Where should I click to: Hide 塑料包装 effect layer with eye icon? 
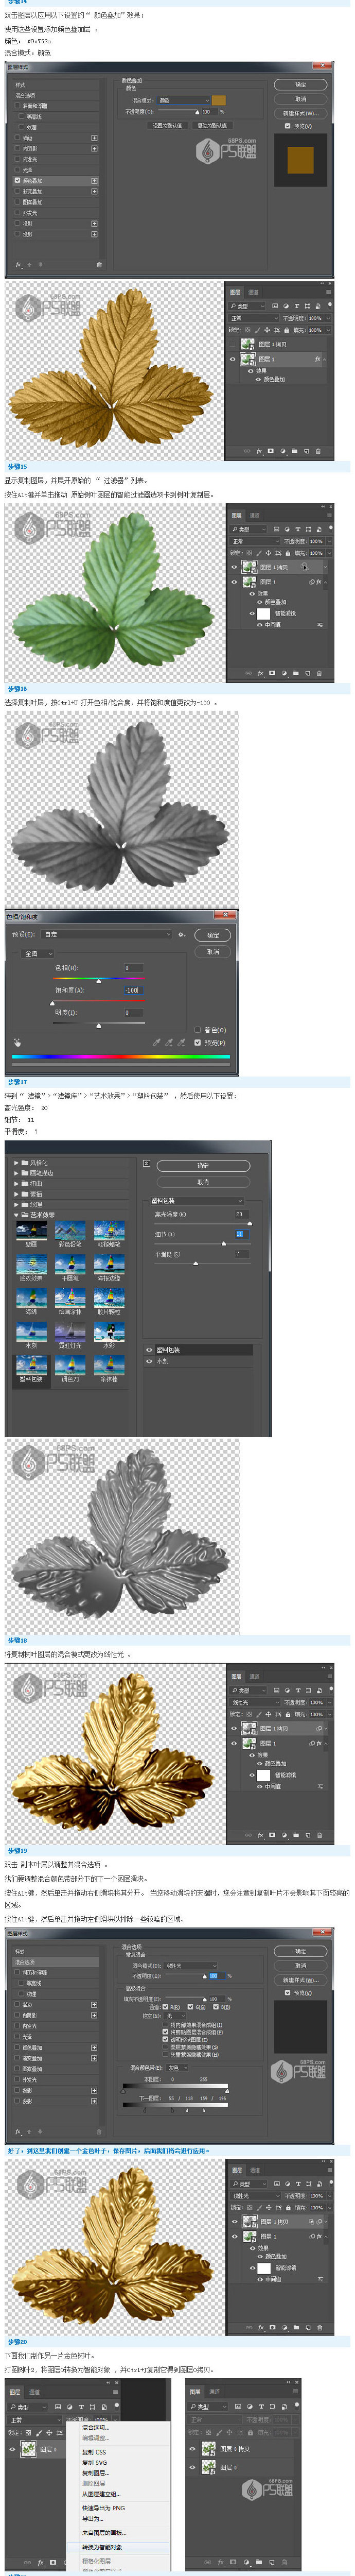click(150, 1349)
